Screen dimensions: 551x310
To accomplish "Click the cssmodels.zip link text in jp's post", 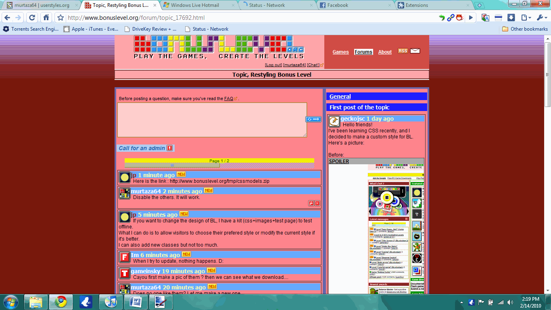I will [x=220, y=181].
